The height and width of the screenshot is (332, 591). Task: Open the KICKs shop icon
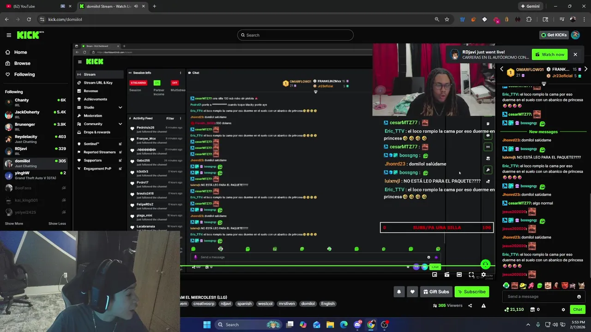point(533,309)
